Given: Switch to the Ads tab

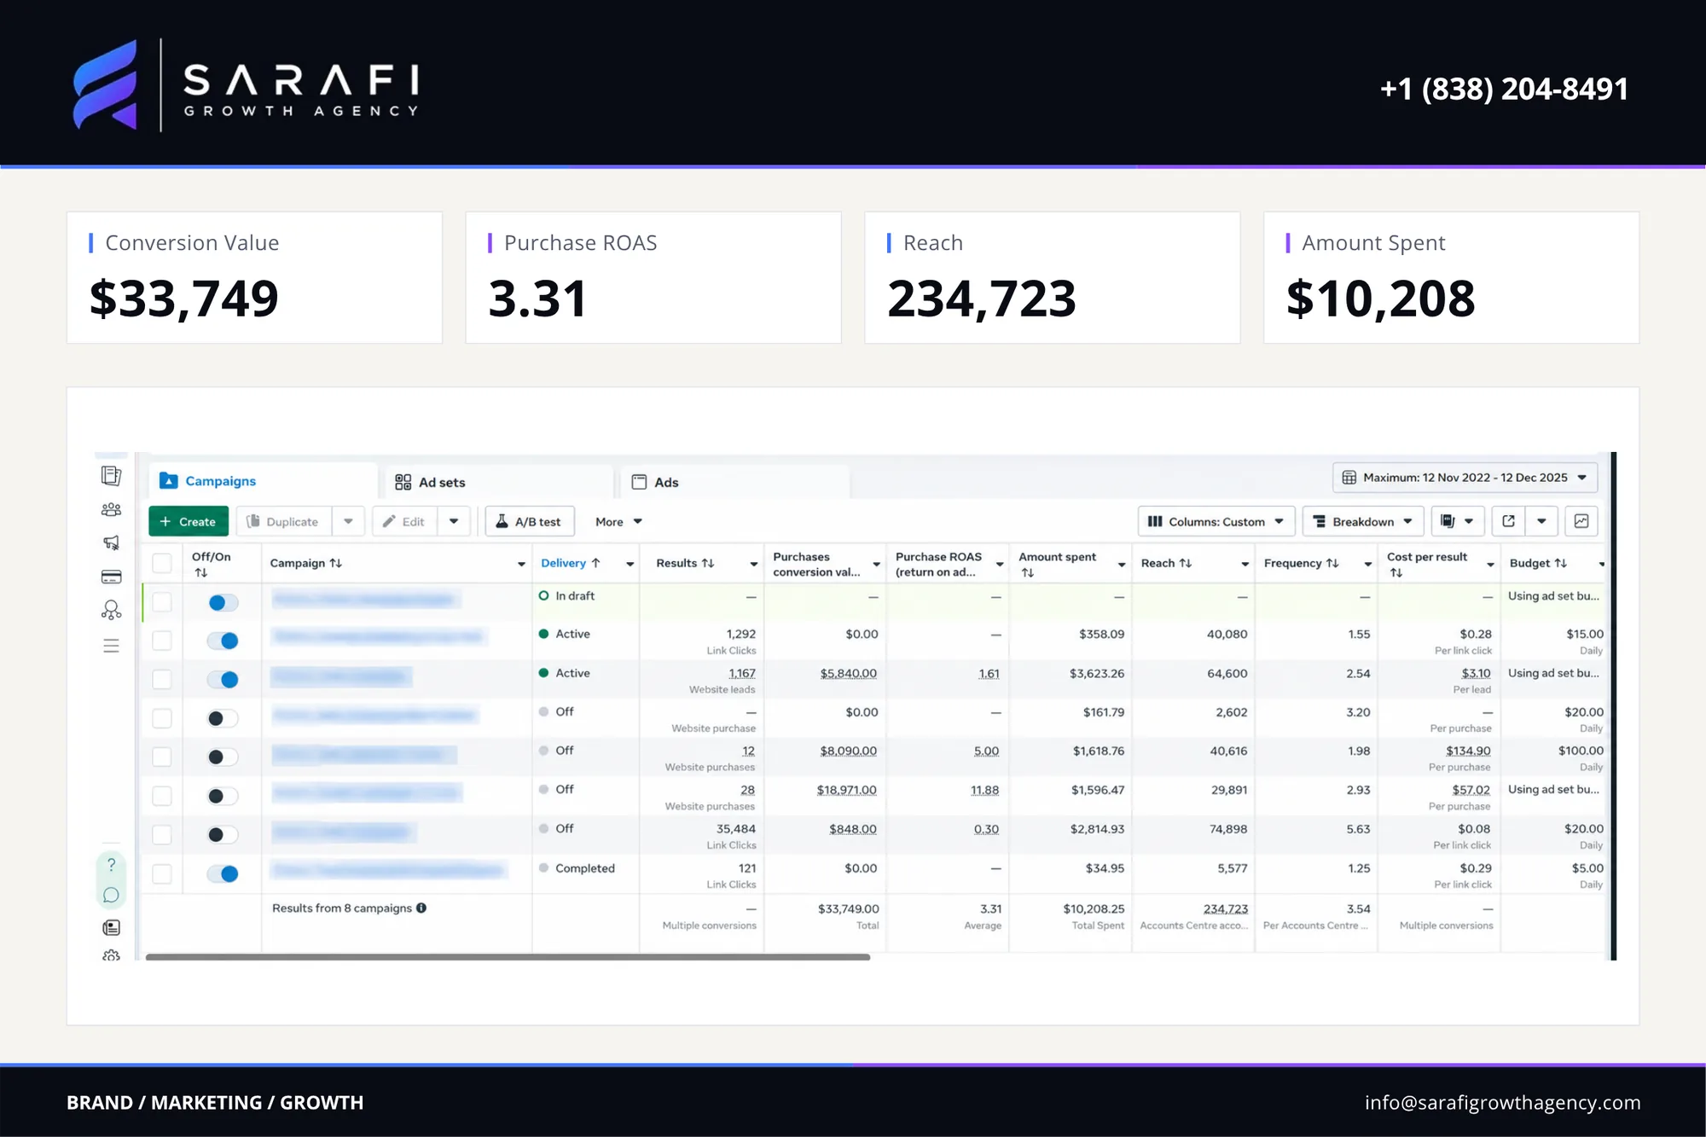Looking at the screenshot, I should tap(734, 482).
